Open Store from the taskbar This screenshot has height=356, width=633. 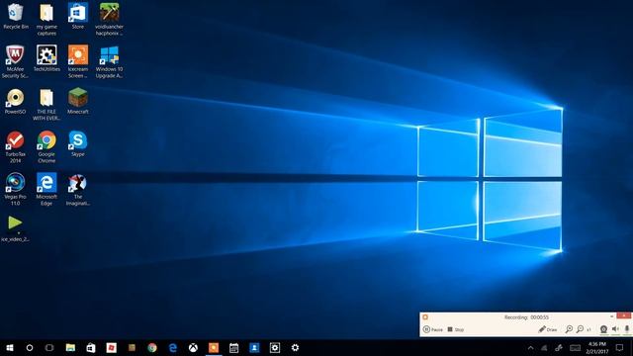pos(91,347)
